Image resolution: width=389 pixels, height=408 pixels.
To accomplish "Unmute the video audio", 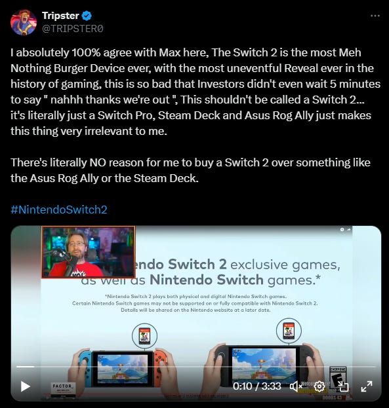I will pos(296,386).
